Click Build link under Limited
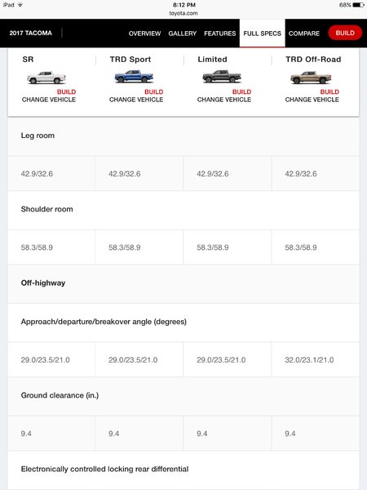367x490 pixels. (241, 91)
